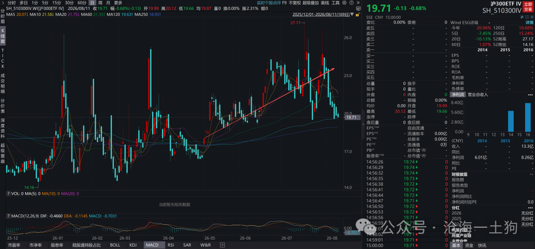Click the unlock padlock icon near date range

(x=358, y=15)
